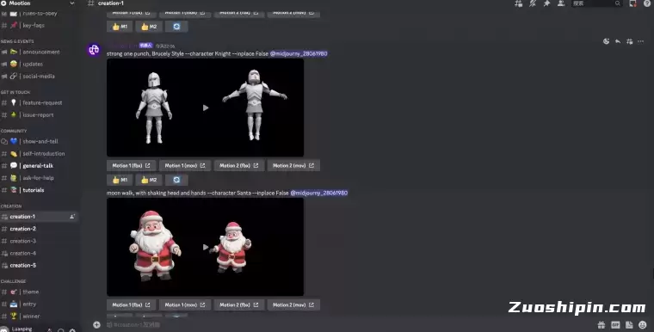
Task: Open the emoji picker smiley icon
Action: pos(643,324)
